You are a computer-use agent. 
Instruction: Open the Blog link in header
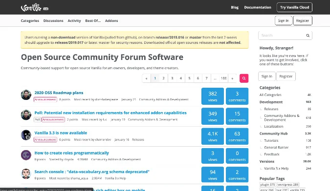tap(235, 7)
